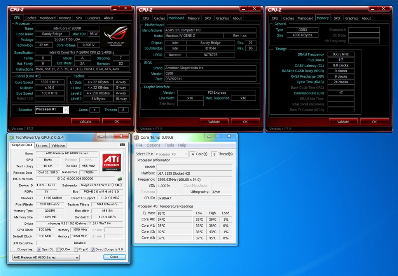The image size is (398, 276).
Task: Open the Select CPU dropdown in Core Temp
Action: coord(171,154)
